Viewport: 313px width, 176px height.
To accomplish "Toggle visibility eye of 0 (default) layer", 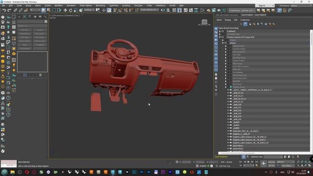I will click(x=223, y=31).
